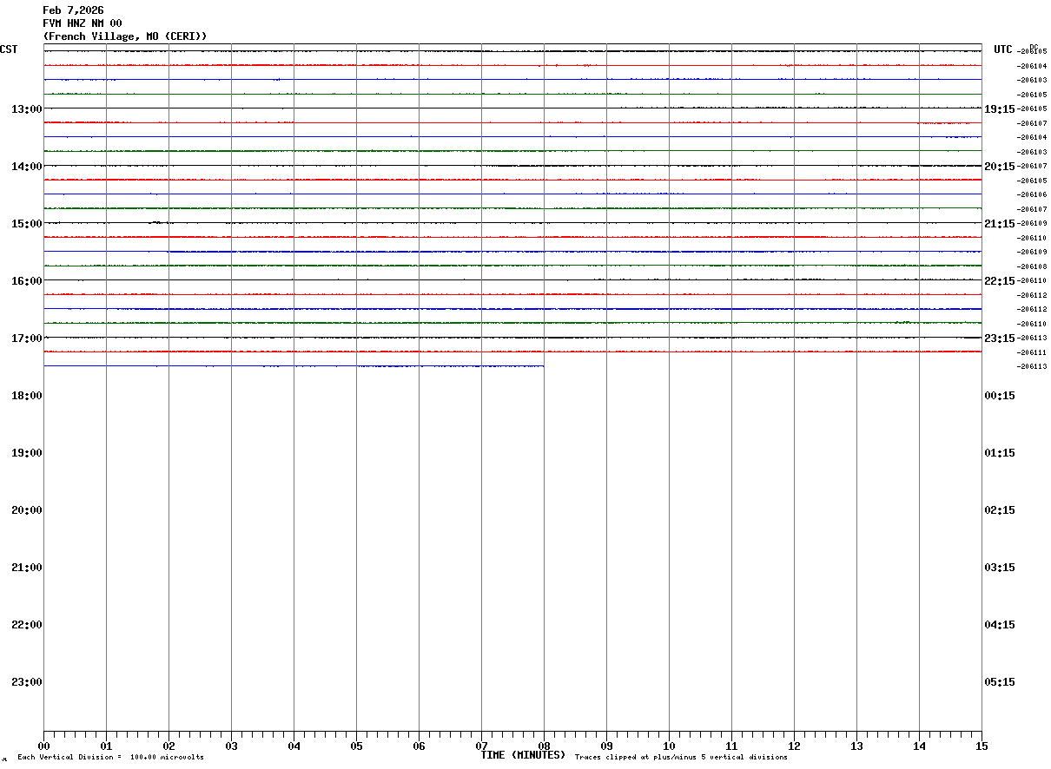The width and height of the screenshot is (1051, 769).
Task: Click the '00:15' UTC time label
Action: pos(1000,395)
